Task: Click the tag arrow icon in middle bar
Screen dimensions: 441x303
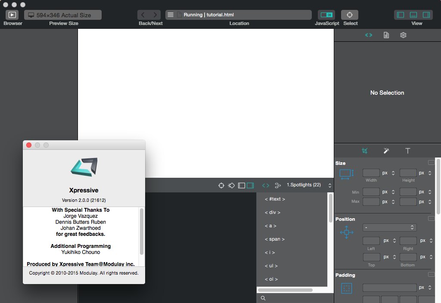Action: pyautogui.click(x=231, y=186)
